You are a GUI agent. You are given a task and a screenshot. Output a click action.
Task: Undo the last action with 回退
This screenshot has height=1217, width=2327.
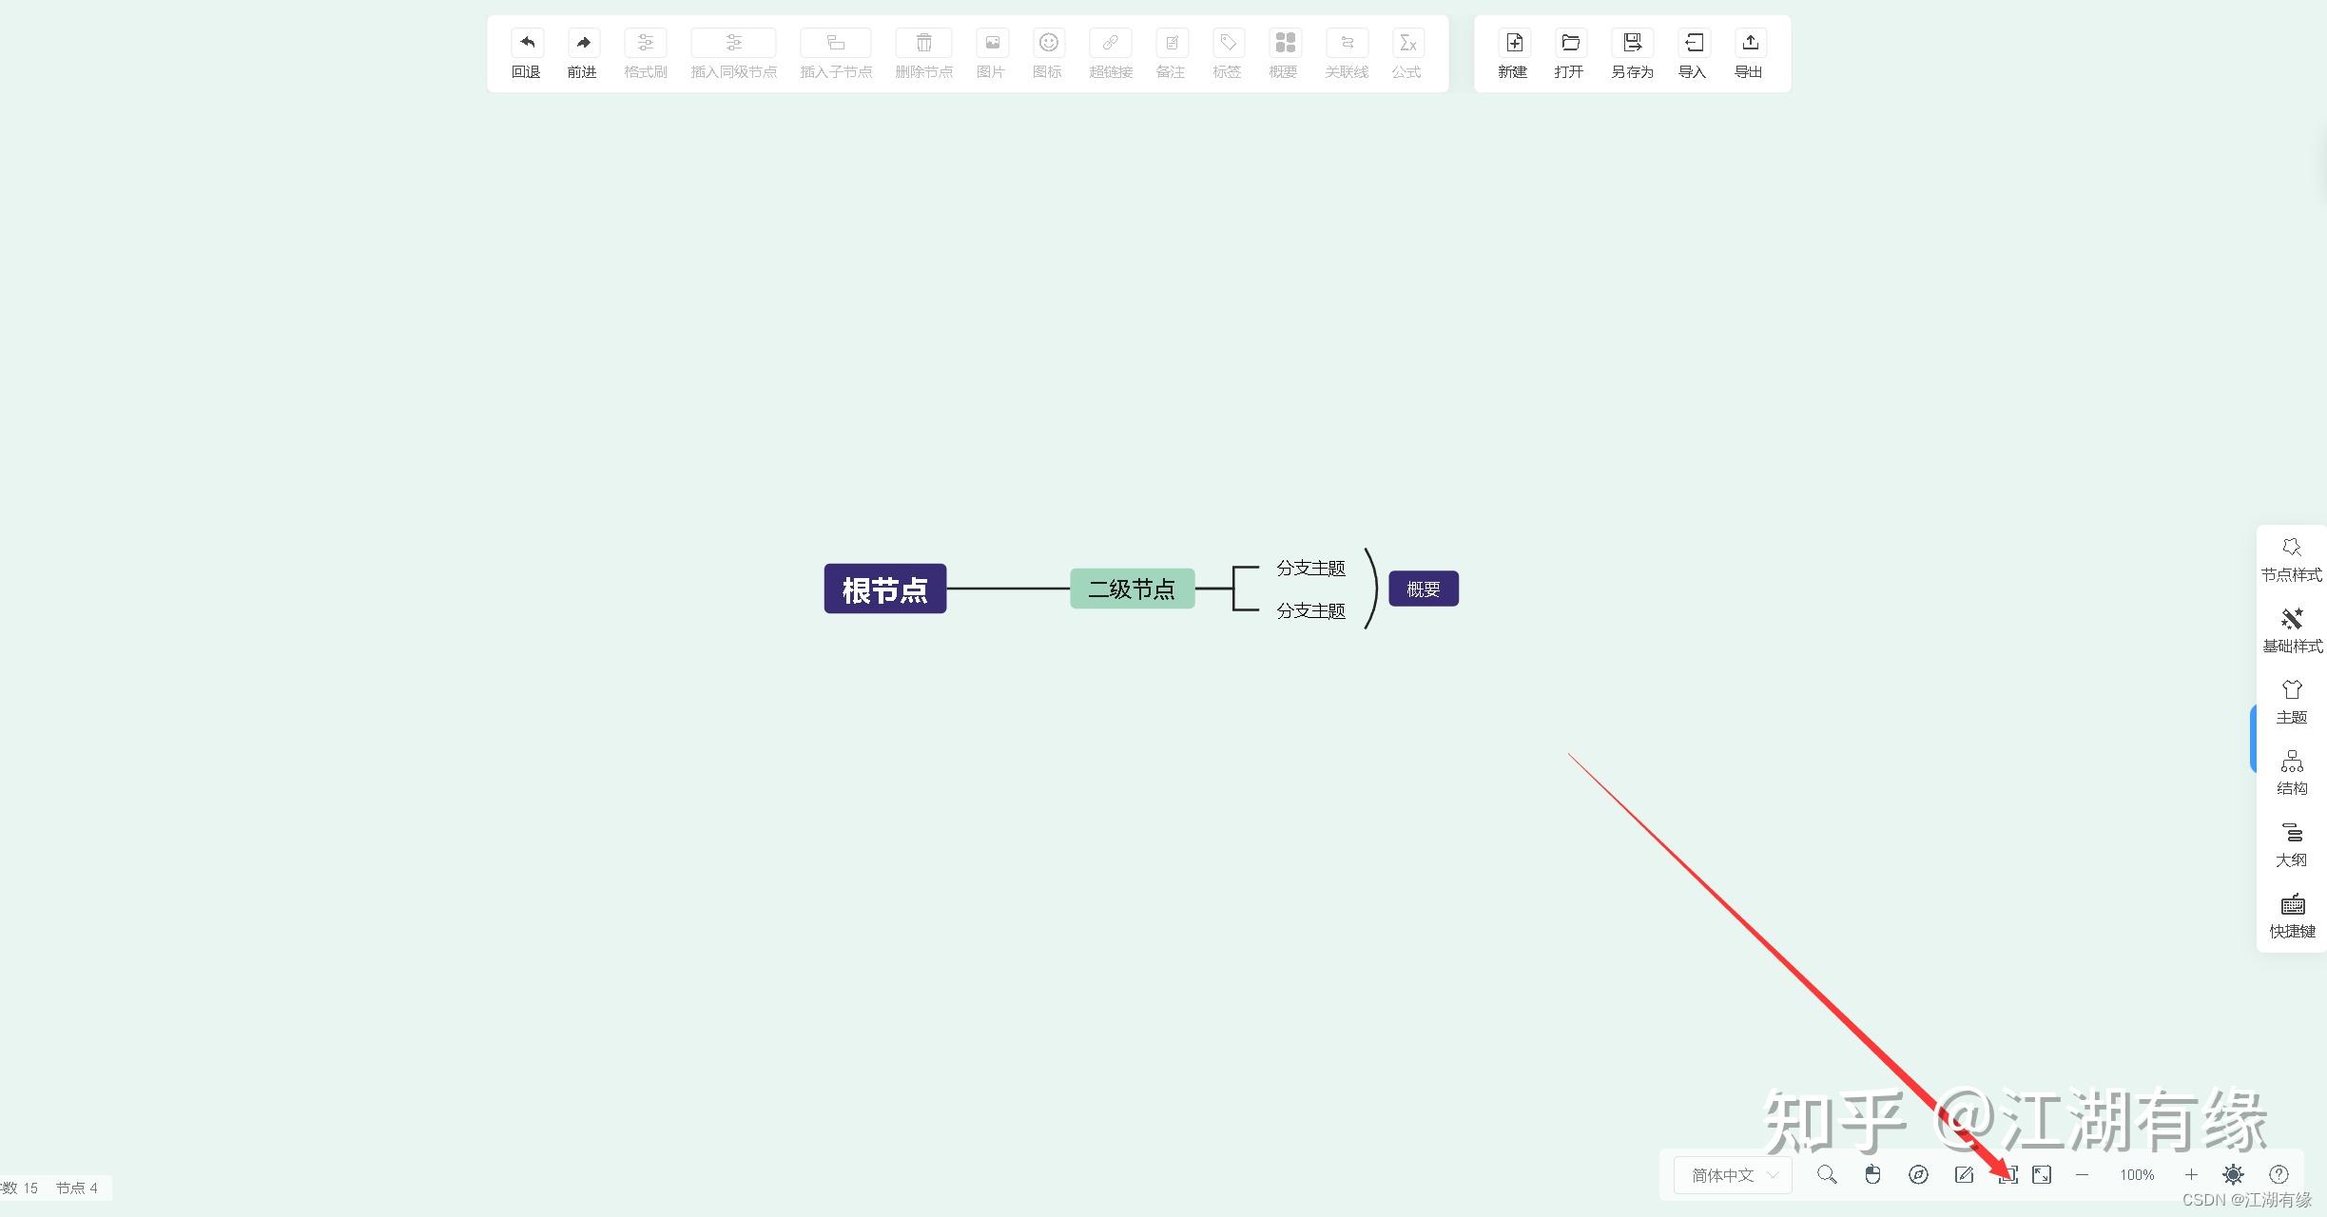pyautogui.click(x=526, y=53)
